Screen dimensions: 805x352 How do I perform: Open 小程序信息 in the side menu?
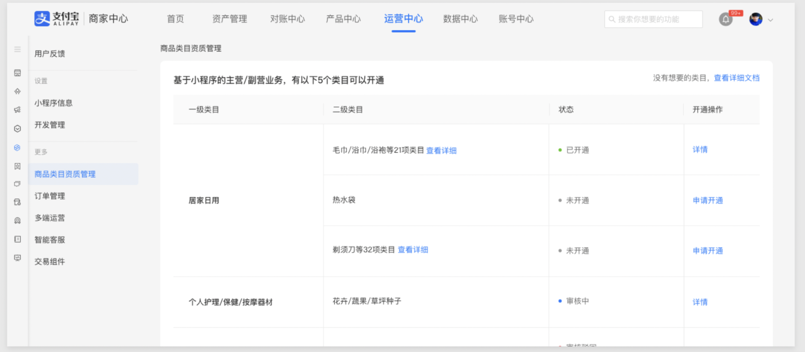point(53,103)
